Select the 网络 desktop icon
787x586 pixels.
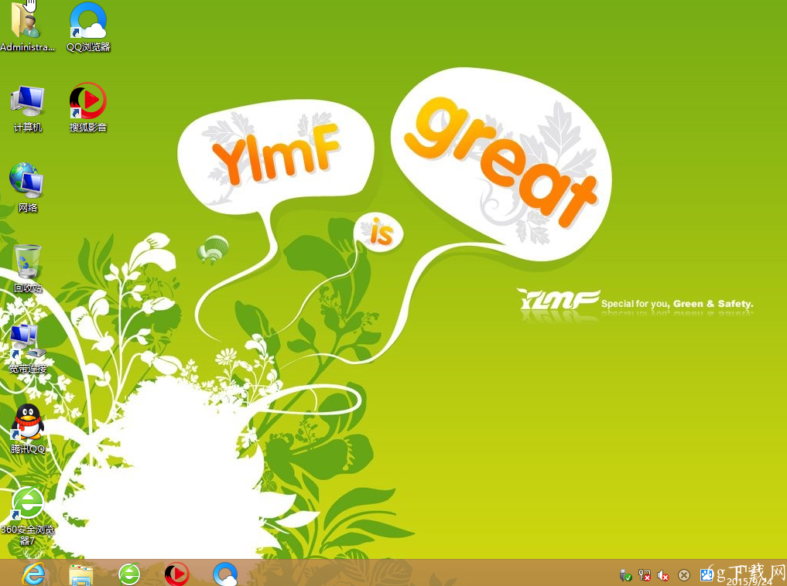click(x=28, y=188)
